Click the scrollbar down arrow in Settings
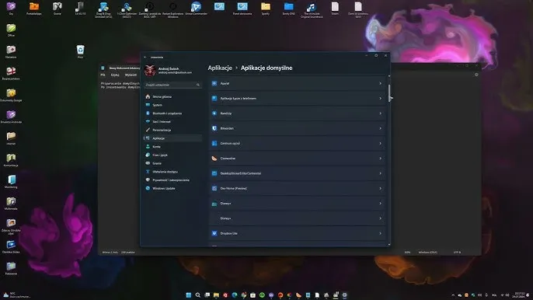 (389, 244)
